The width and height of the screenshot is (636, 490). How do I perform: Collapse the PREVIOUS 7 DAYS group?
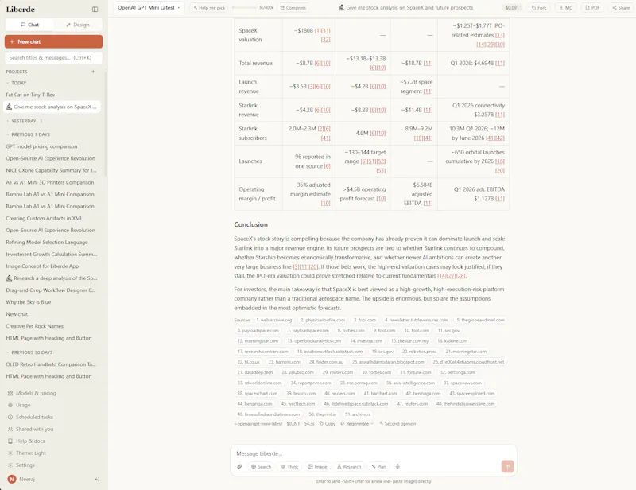pos(28,134)
